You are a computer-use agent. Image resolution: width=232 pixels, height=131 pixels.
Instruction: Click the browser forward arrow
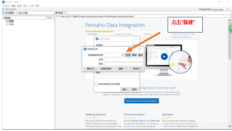(x=59, y=16)
